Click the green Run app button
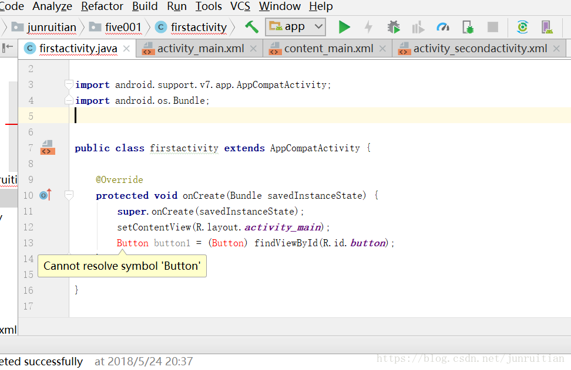This screenshot has width=571, height=370. (x=344, y=27)
